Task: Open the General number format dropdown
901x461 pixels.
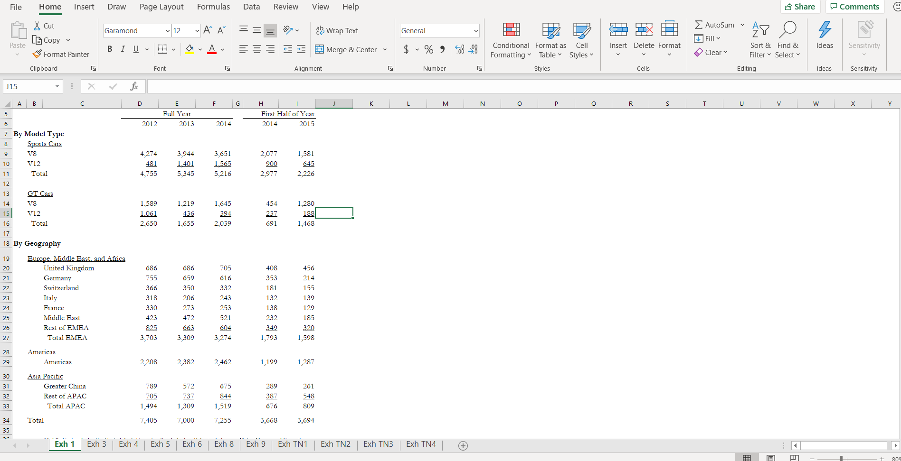Action: 475,31
